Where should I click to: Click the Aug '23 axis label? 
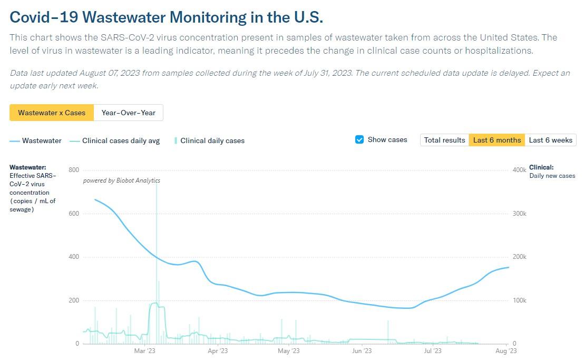[506, 351]
